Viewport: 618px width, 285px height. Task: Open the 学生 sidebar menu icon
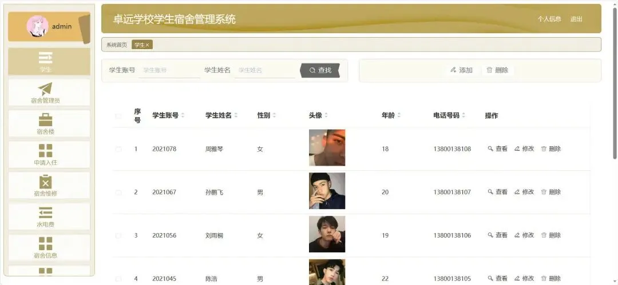(x=45, y=58)
